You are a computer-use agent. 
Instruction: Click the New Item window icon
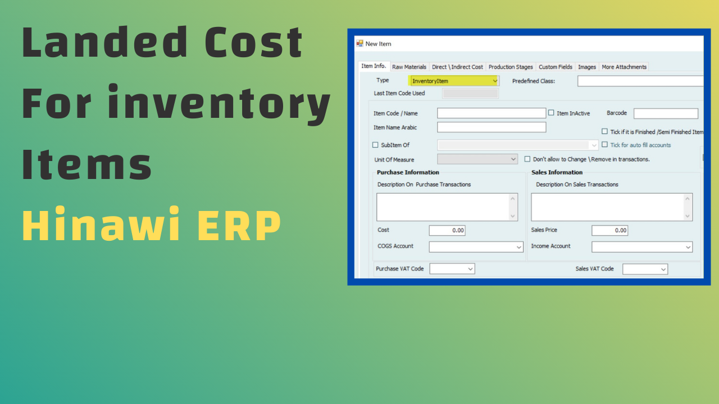tap(359, 43)
